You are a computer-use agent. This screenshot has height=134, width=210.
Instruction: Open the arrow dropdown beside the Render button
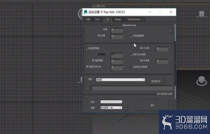172,105
